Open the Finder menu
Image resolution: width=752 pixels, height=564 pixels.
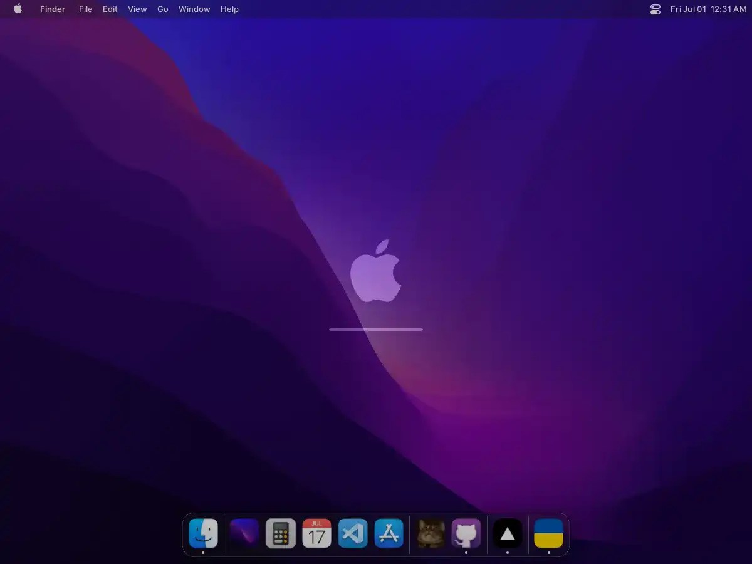tap(53, 9)
